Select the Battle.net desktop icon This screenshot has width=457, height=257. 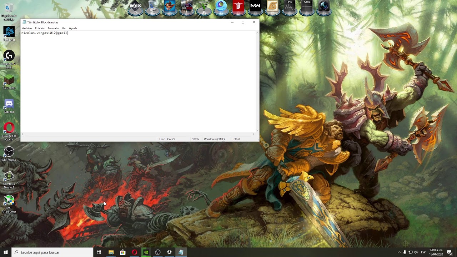point(9,34)
